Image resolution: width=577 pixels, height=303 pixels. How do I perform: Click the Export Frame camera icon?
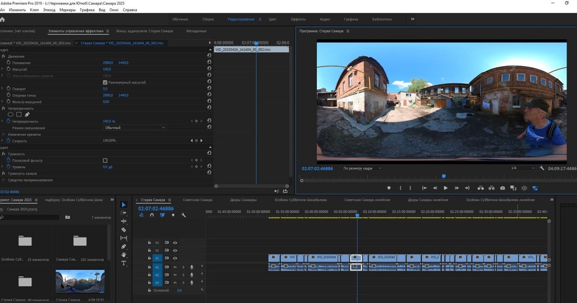coord(502,188)
